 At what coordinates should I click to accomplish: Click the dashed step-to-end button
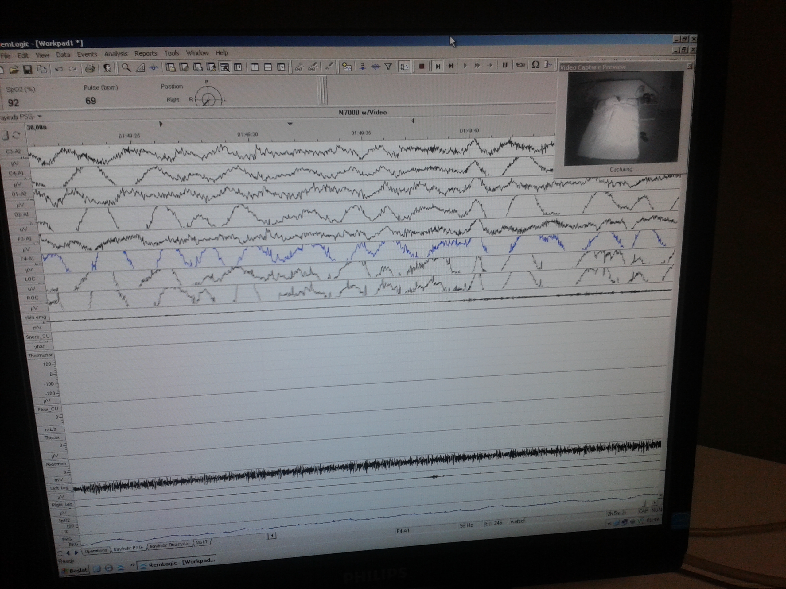pyautogui.click(x=450, y=66)
